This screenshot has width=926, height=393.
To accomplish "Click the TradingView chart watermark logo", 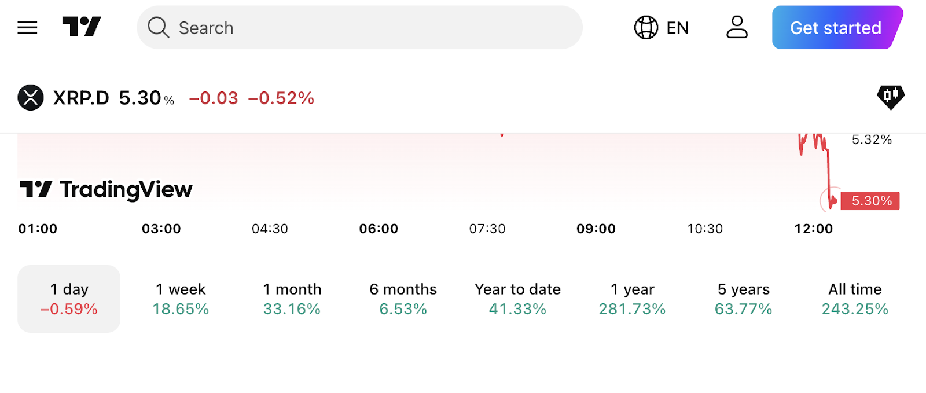I will (x=106, y=189).
